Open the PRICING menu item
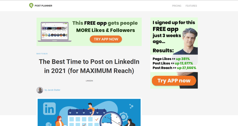 pos(176,6)
